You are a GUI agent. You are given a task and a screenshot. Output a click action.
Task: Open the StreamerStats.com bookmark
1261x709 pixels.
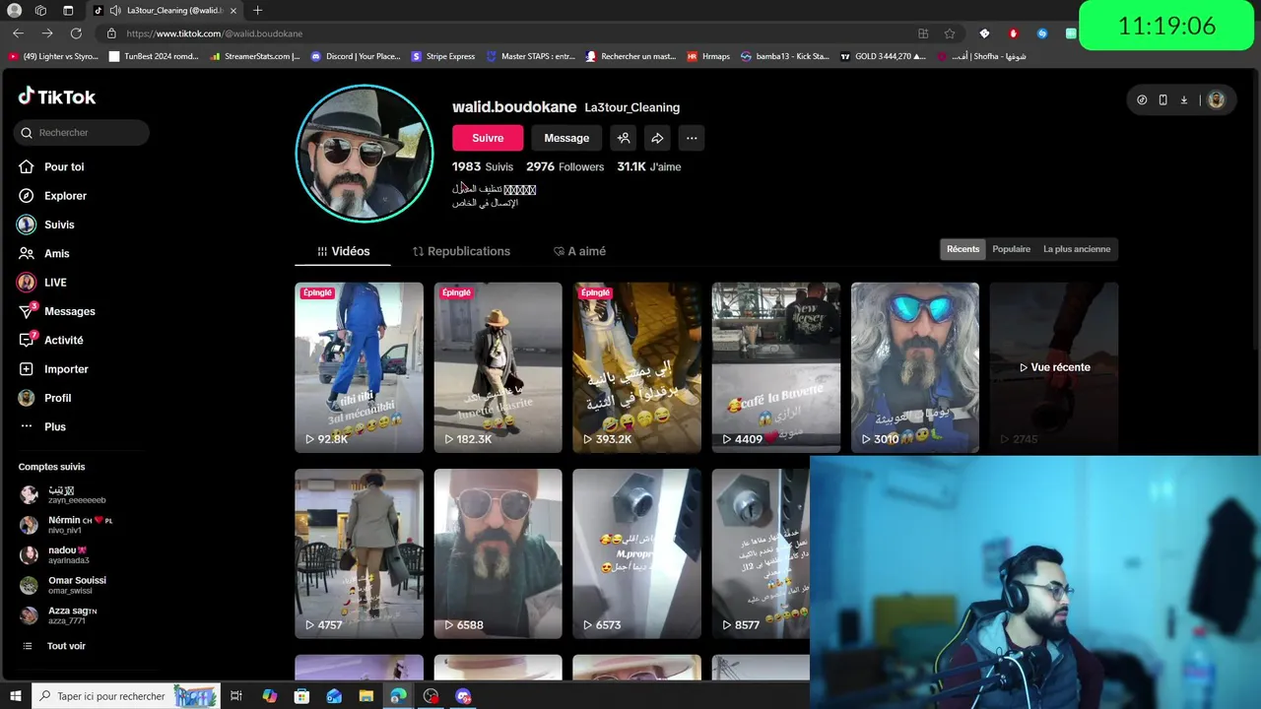[x=255, y=56]
